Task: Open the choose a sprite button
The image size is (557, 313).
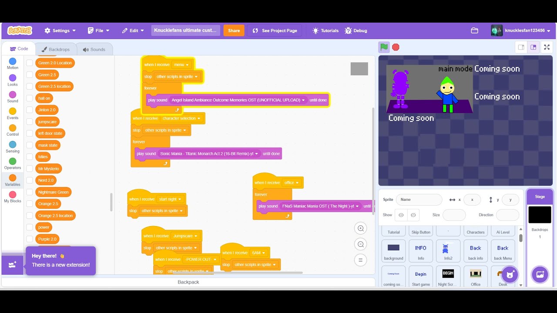Action: (x=510, y=274)
